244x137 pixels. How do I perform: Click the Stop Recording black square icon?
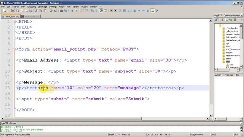[x=116, y=11]
